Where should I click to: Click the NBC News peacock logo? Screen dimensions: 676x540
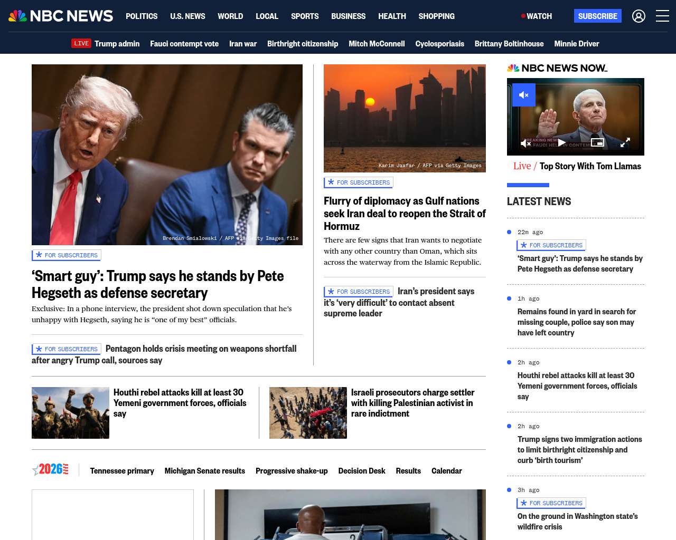pyautogui.click(x=61, y=16)
